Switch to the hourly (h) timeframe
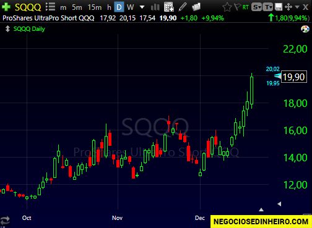 pos(109,7)
